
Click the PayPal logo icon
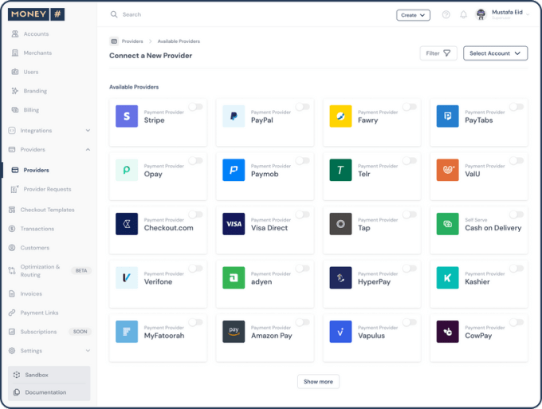pyautogui.click(x=234, y=116)
